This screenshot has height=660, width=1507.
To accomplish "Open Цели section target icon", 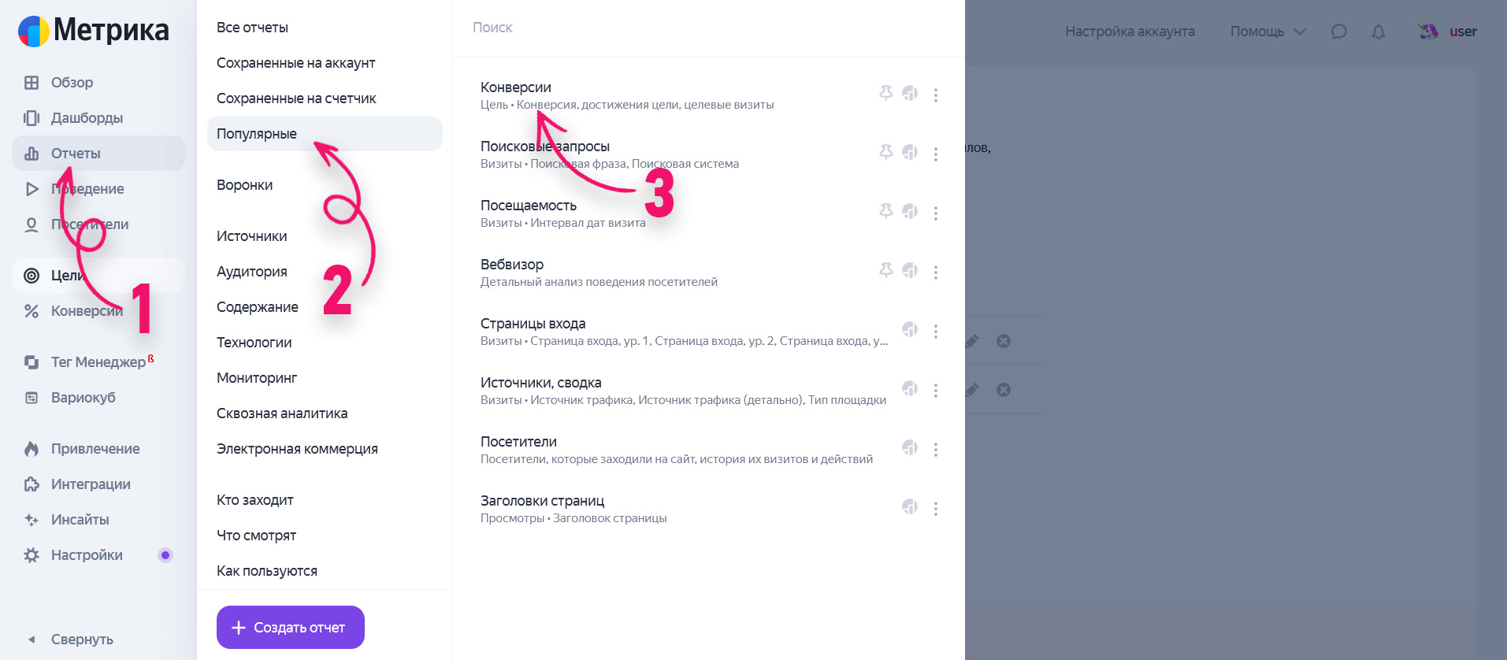I will click(x=32, y=276).
